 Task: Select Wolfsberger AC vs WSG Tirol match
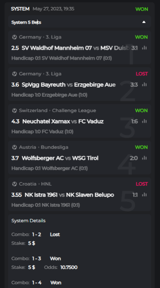point(60,158)
